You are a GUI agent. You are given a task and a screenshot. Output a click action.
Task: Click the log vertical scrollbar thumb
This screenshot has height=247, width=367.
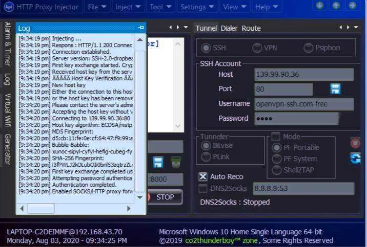pyautogui.click(x=140, y=121)
